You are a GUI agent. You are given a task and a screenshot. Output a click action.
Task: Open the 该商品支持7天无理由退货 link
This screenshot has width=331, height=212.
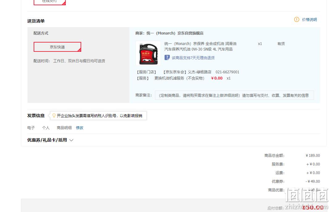(193, 58)
